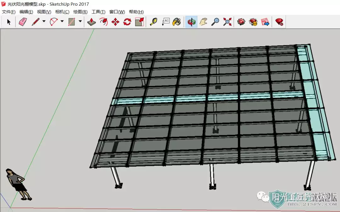Select the Pan hand tool
Viewport: 340px width, 212px height.
tap(203, 22)
